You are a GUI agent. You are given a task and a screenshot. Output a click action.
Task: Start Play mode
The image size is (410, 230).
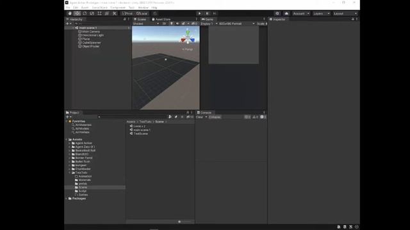pyautogui.click(x=199, y=13)
